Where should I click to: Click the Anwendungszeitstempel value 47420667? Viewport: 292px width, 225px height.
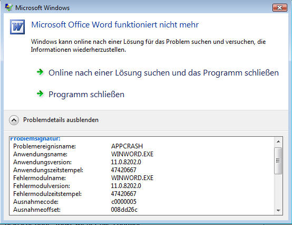124,170
